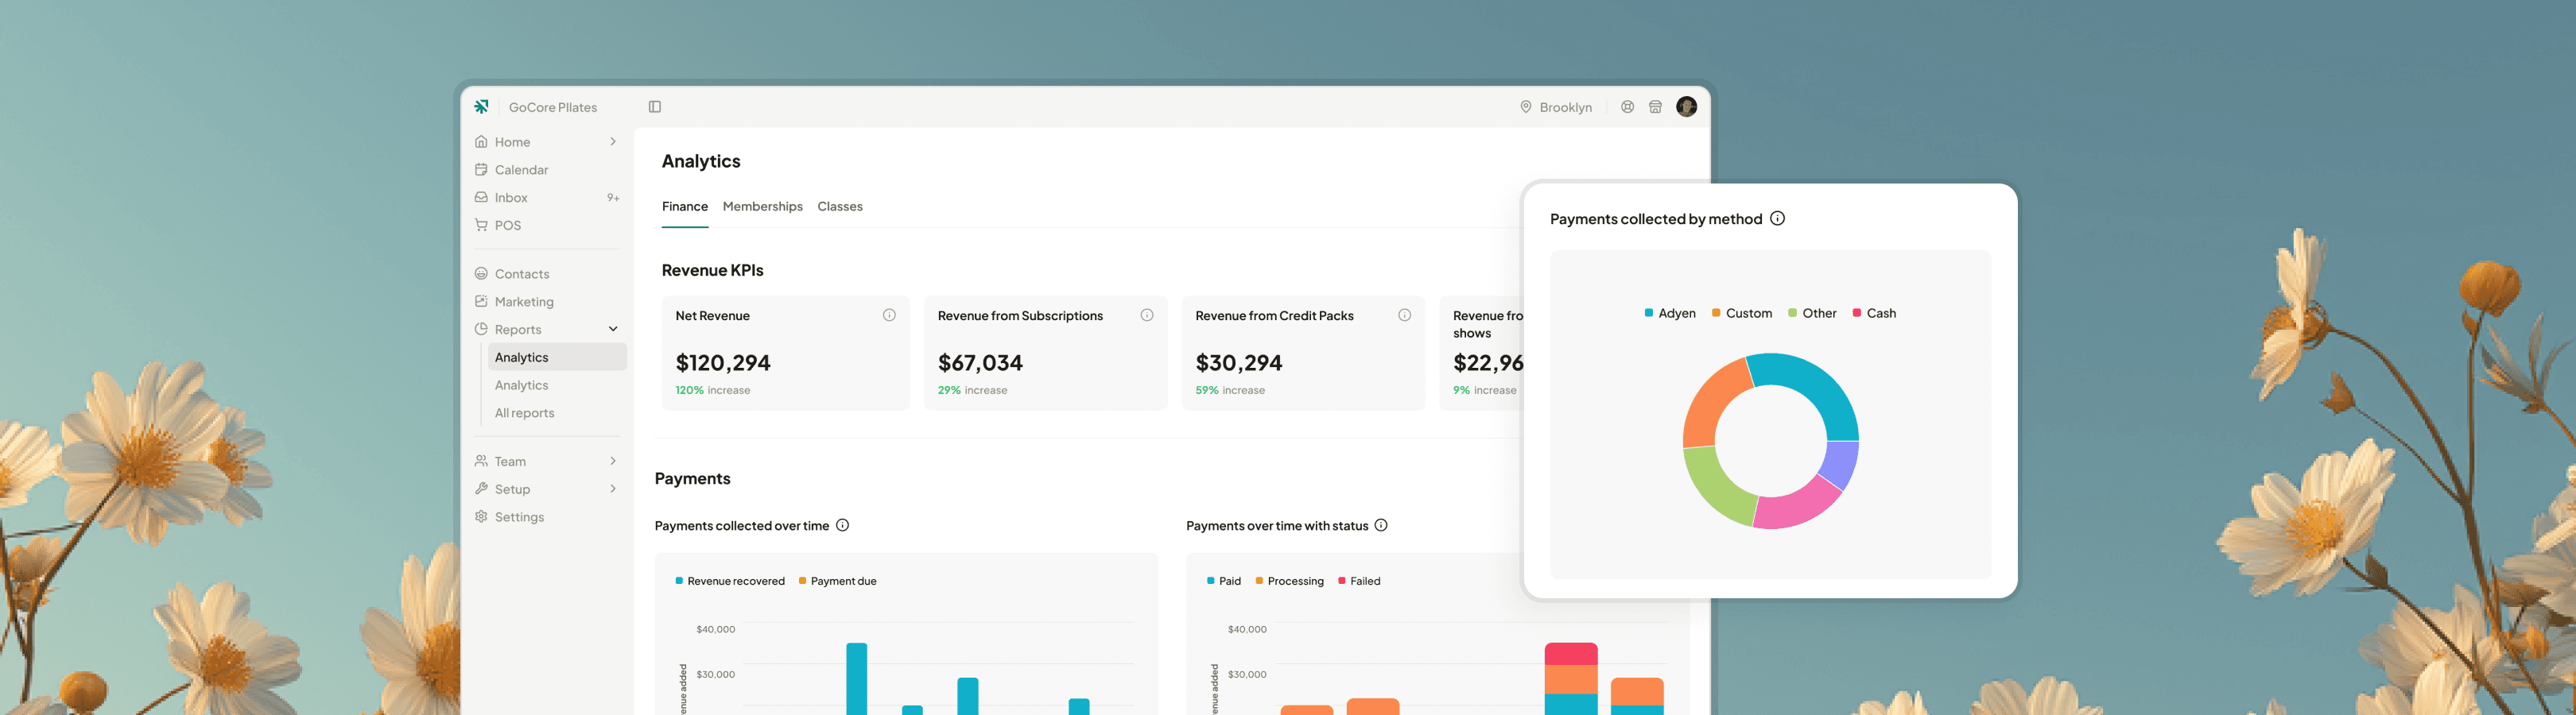Viewport: 2576px width, 715px height.
Task: Click the Calendar icon in sidebar
Action: [x=481, y=170]
